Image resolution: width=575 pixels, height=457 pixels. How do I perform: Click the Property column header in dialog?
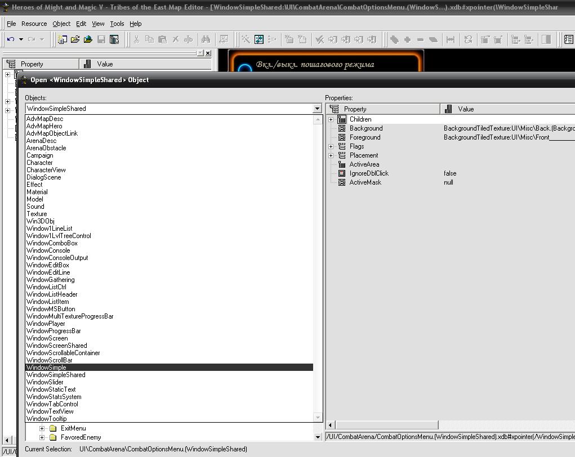tap(383, 109)
